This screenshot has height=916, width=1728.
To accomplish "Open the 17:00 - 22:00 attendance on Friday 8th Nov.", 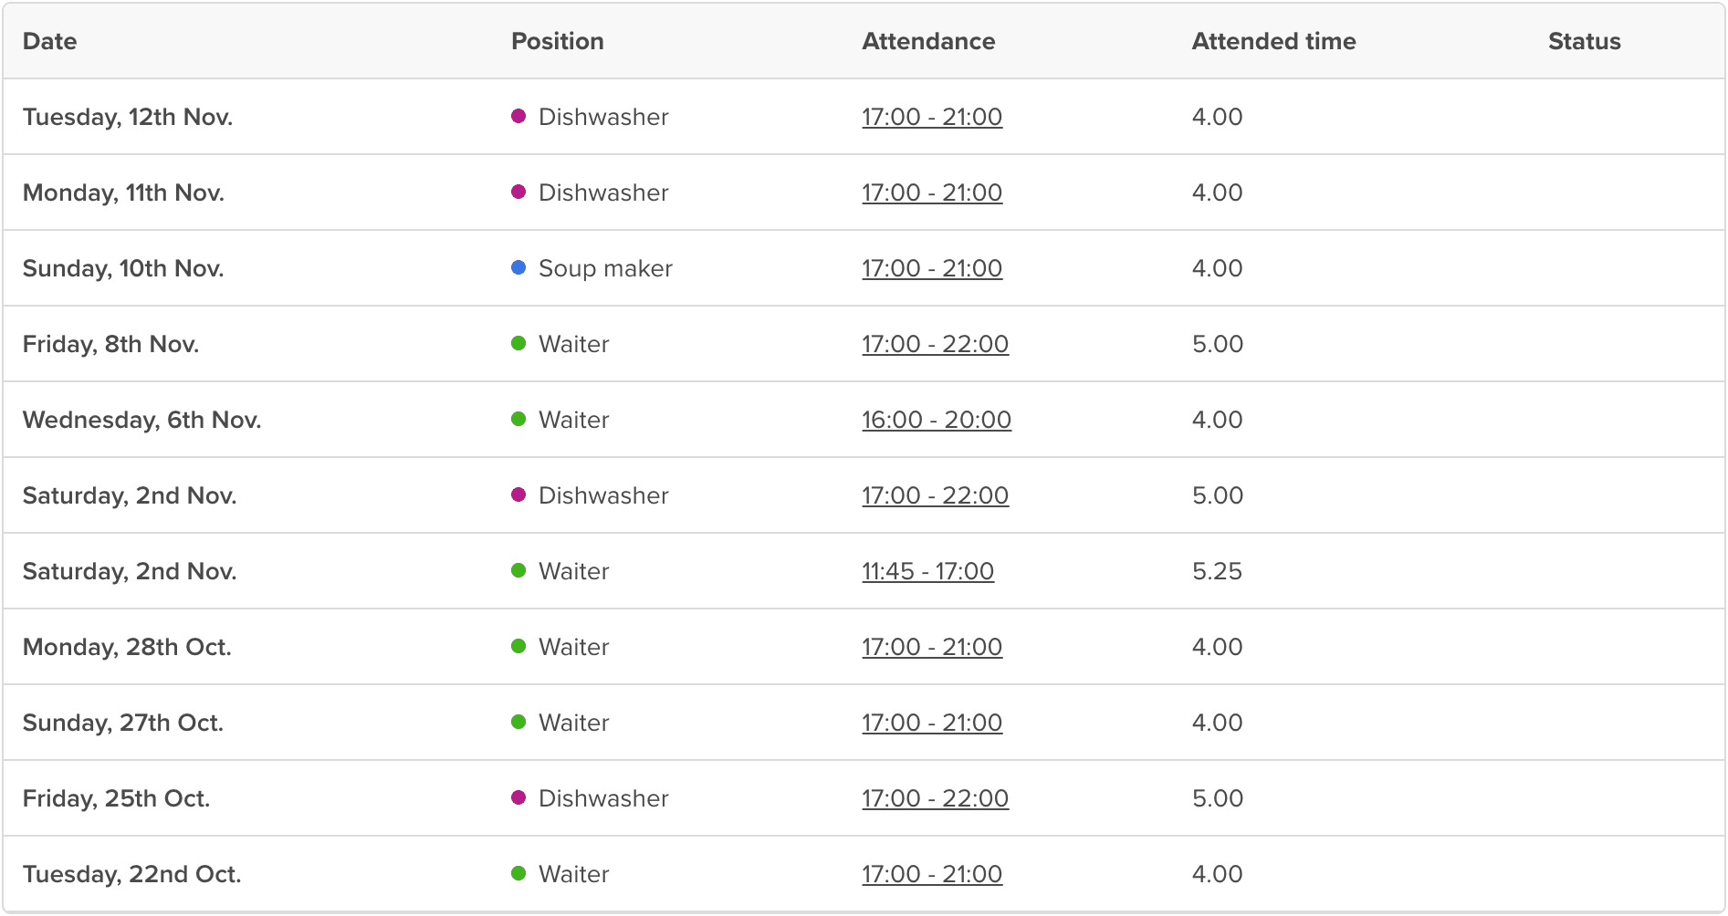I will [936, 344].
